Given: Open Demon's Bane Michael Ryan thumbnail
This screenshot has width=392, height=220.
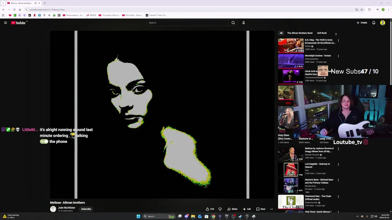Looking at the screenshot, I should 291,185.
